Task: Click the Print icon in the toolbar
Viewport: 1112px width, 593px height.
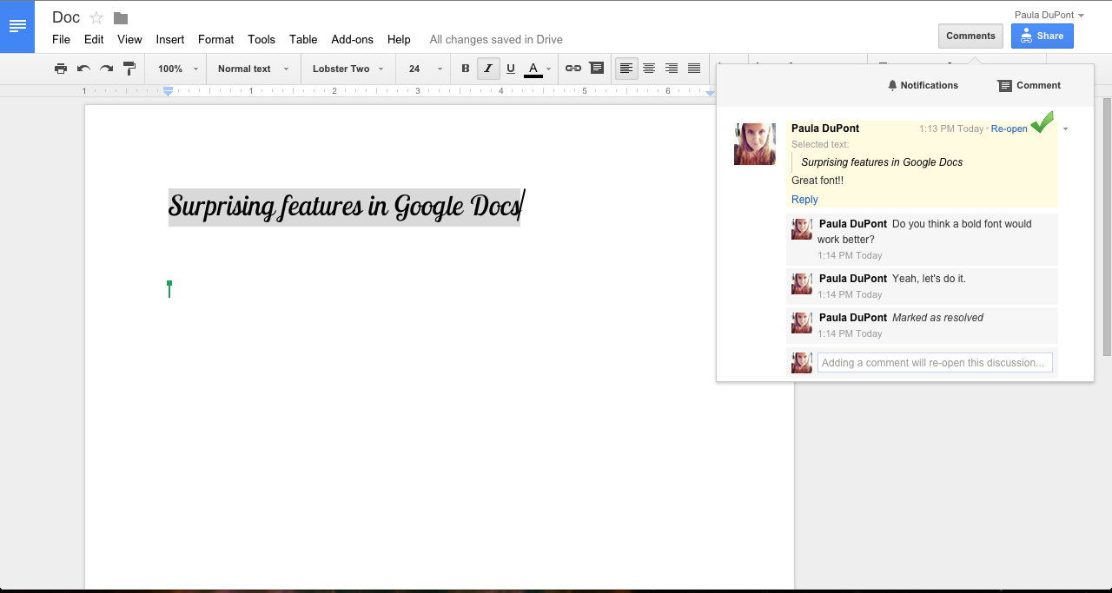Action: tap(61, 69)
